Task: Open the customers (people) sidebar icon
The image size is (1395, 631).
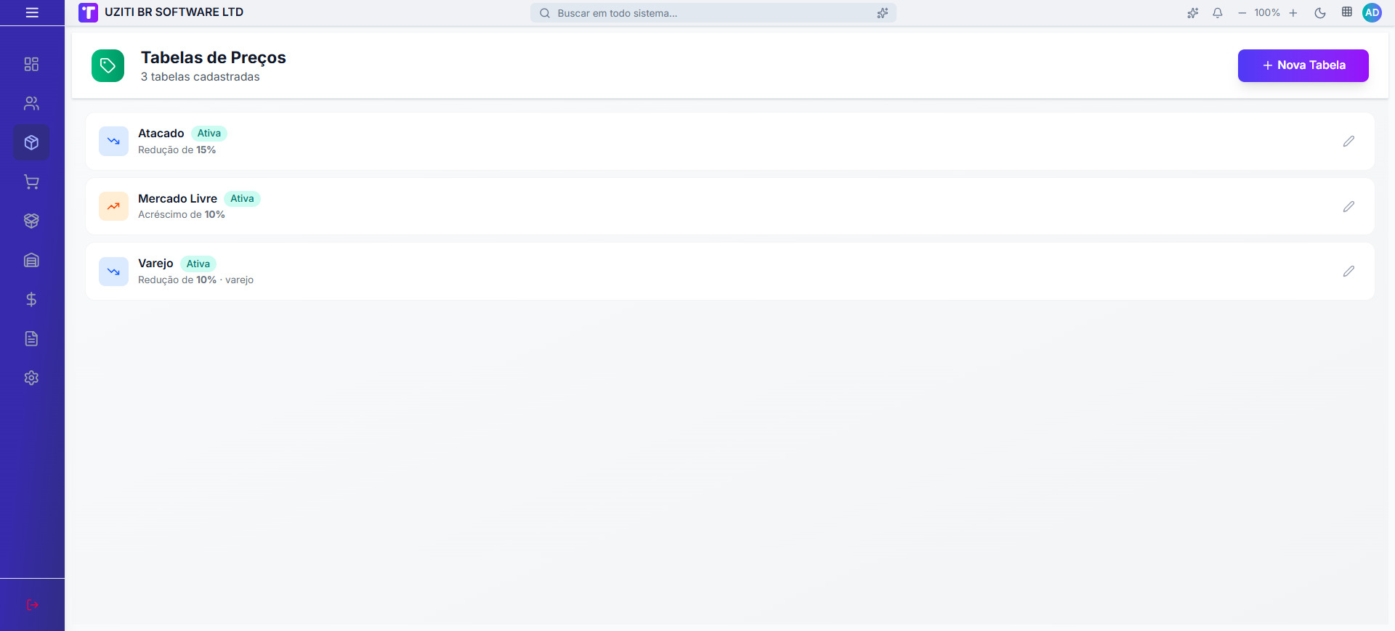Action: pyautogui.click(x=31, y=103)
